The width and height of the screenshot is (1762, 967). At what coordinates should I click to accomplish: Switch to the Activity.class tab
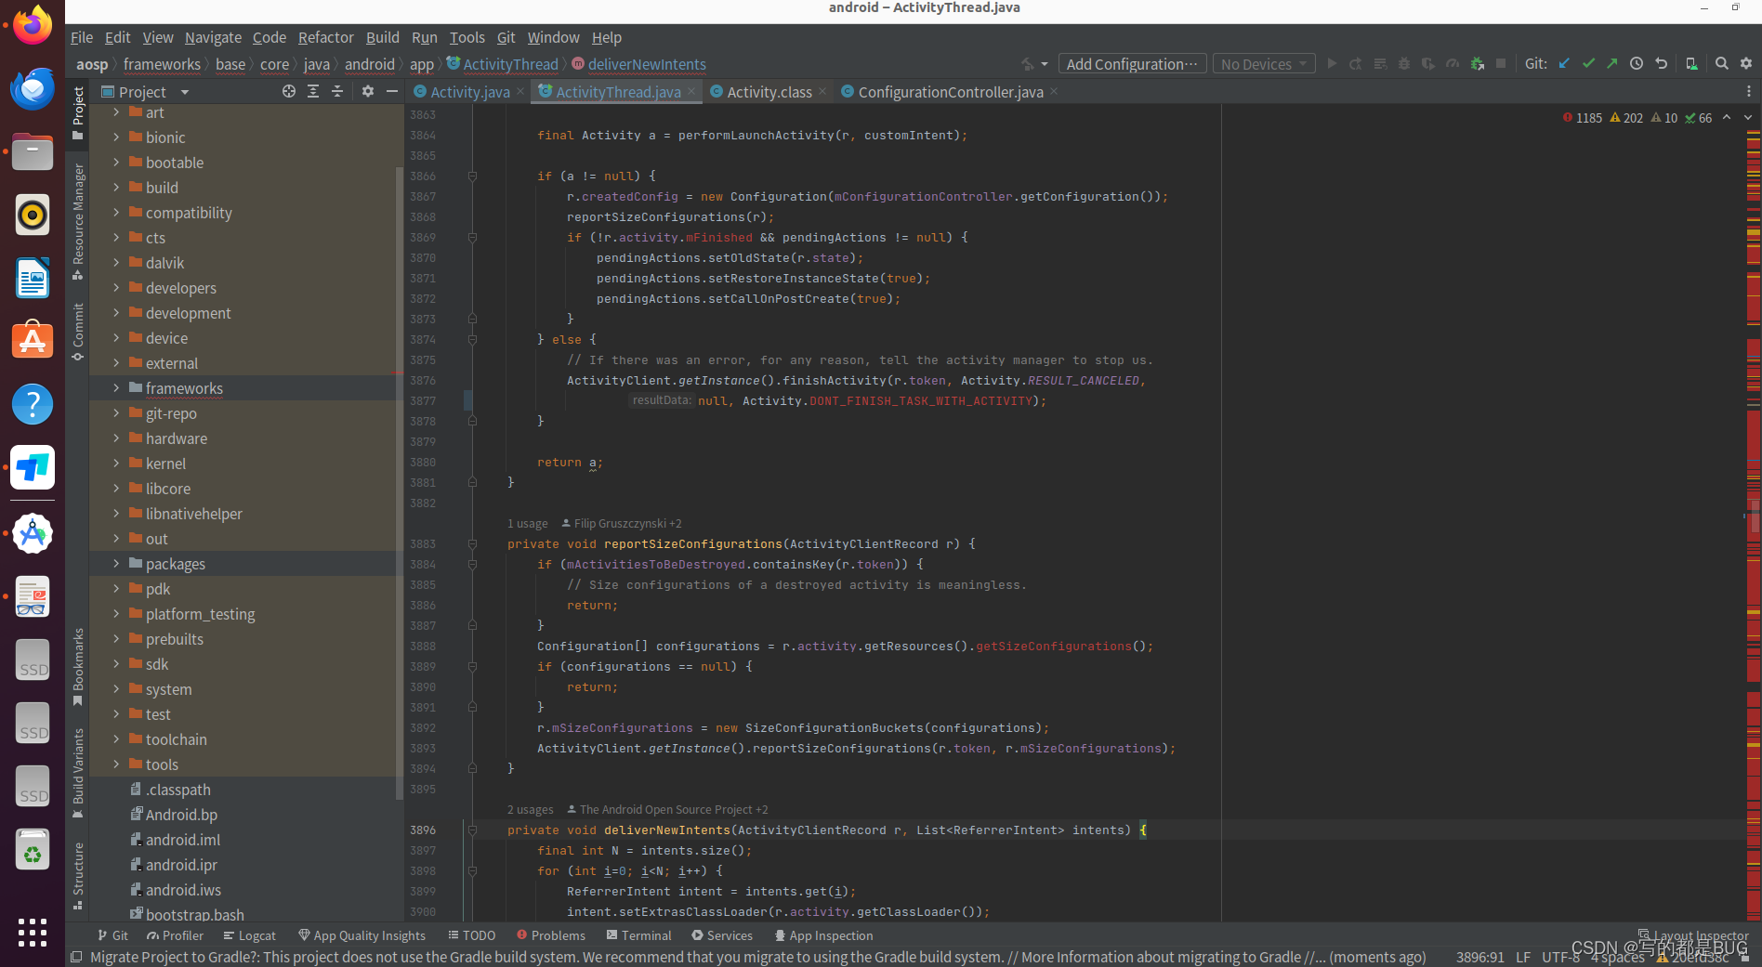769,92
